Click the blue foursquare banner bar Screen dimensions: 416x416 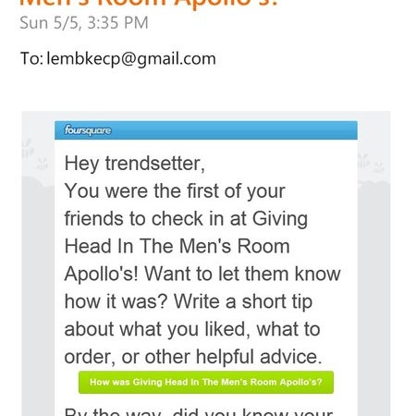point(206,130)
